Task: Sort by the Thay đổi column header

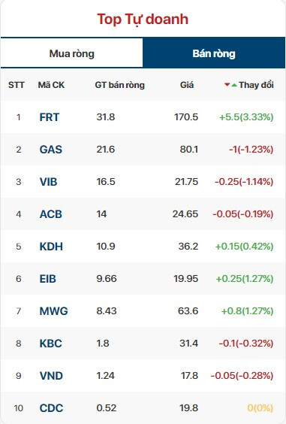Action: [256, 85]
